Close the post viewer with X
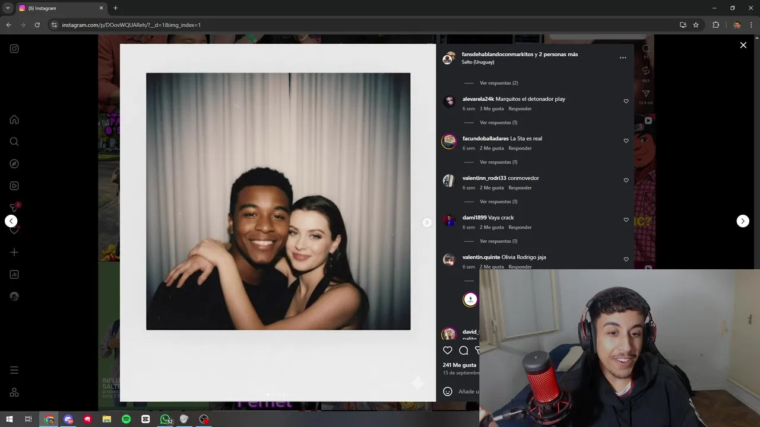Viewport: 760px width, 427px height. point(743,45)
